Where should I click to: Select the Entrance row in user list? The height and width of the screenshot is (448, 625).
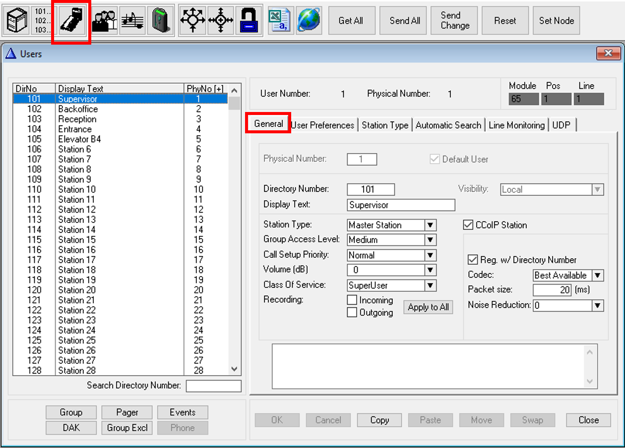[121, 129]
